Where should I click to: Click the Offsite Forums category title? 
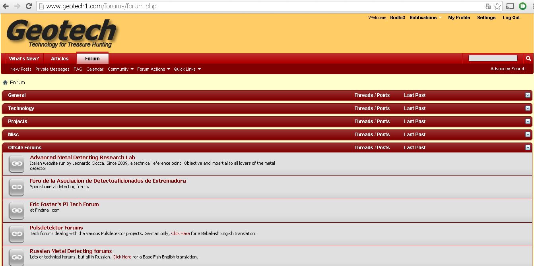25,148
